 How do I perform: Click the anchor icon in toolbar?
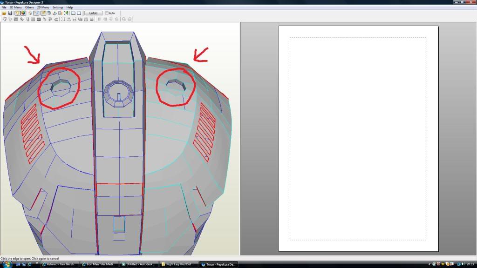[x=55, y=13]
